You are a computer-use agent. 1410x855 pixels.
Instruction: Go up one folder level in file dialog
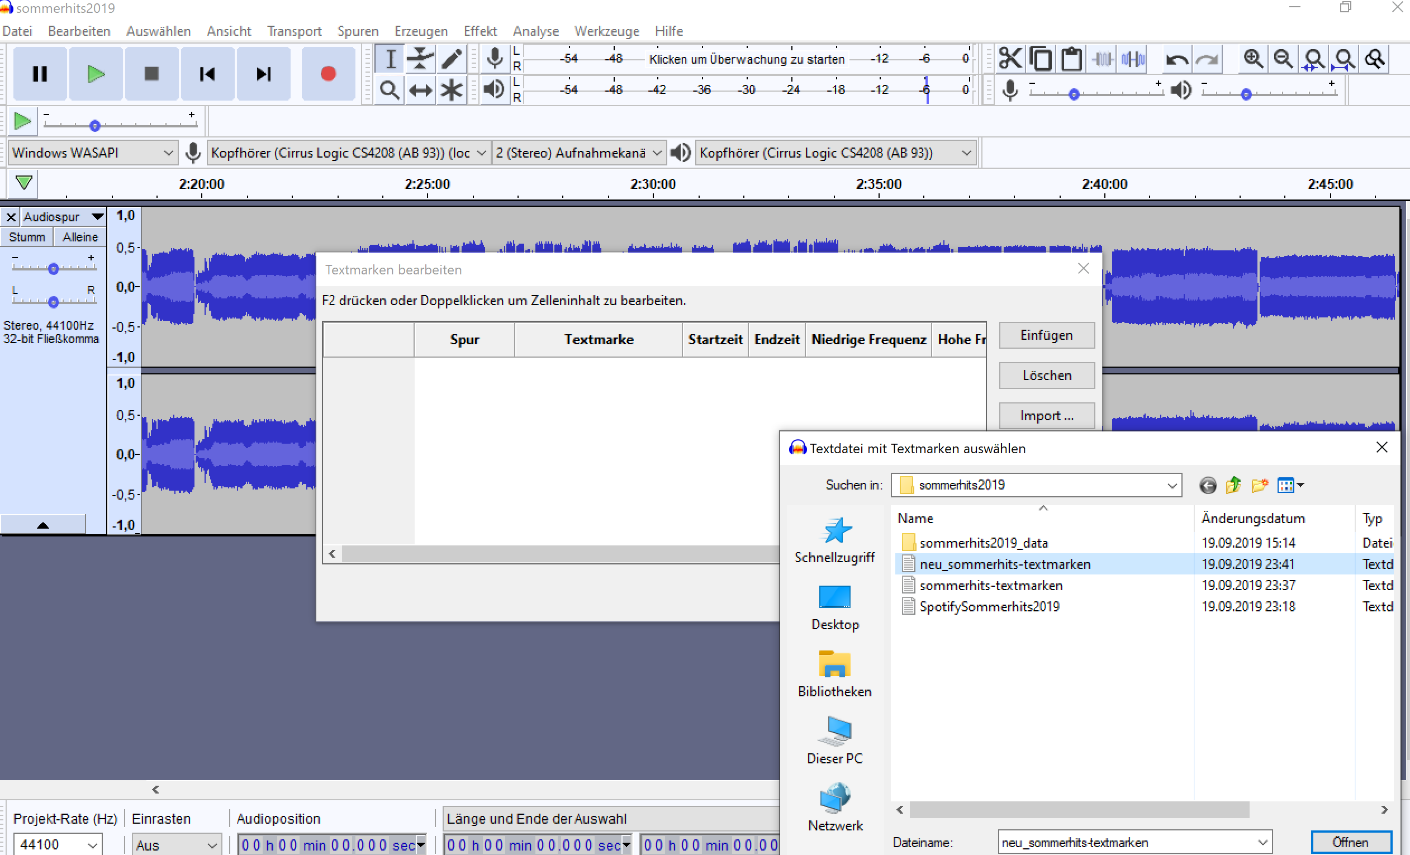point(1233,485)
